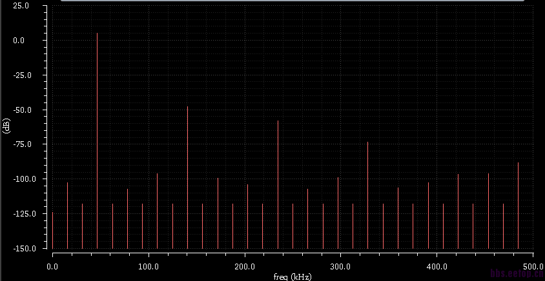Click the 500.0 x-axis tick label
545x281 pixels.
(533, 267)
